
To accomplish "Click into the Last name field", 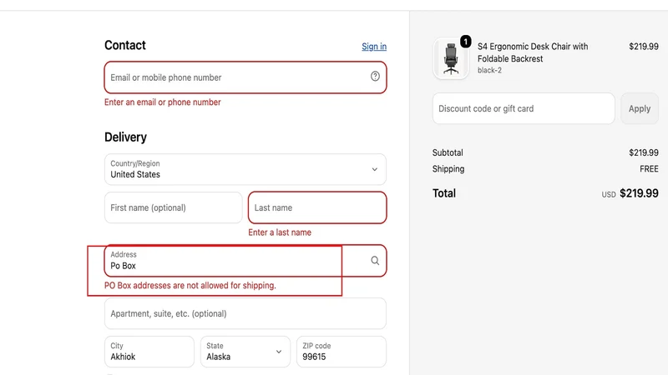I will (x=317, y=207).
